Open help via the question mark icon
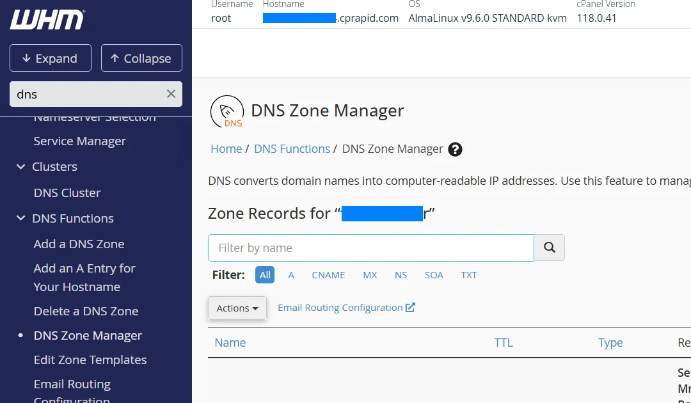 455,149
